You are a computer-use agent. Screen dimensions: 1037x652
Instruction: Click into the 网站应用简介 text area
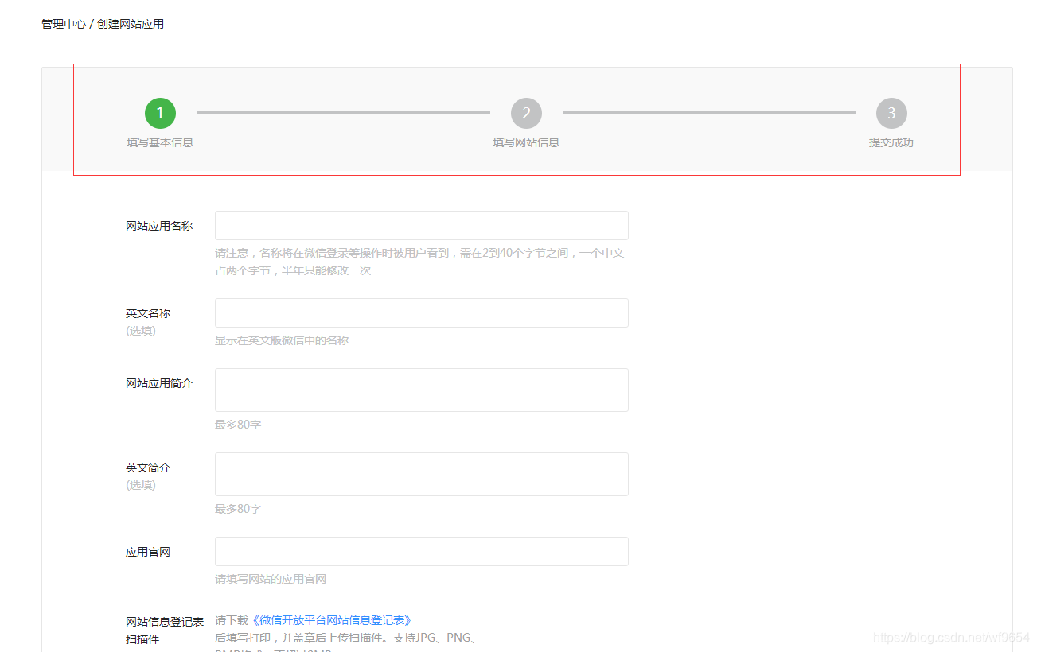pyautogui.click(x=422, y=390)
